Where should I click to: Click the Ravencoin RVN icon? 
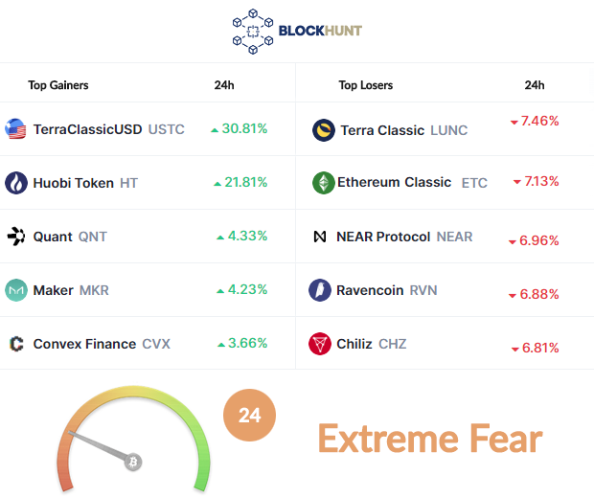(x=320, y=290)
